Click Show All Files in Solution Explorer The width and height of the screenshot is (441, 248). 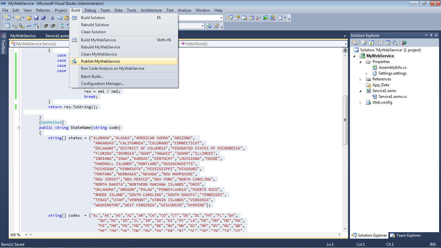point(364,43)
